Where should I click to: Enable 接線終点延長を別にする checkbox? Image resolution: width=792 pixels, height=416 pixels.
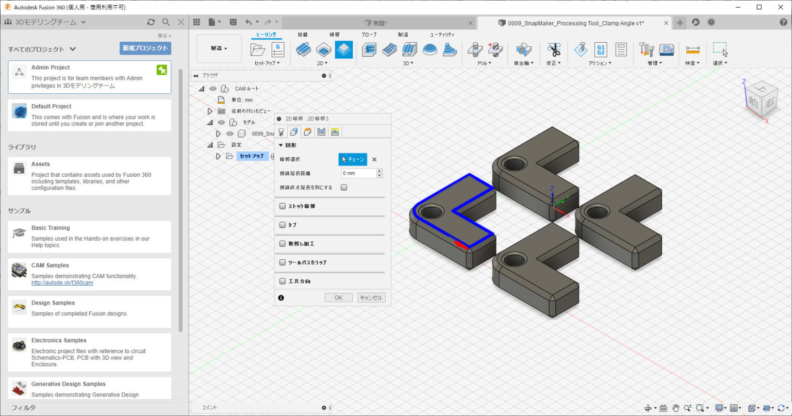pyautogui.click(x=344, y=187)
